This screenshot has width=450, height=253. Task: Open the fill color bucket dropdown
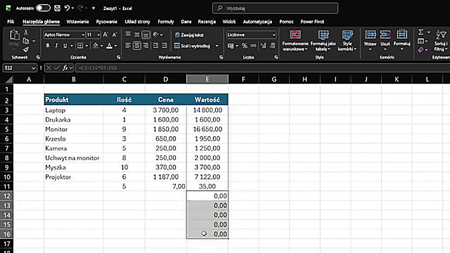click(x=102, y=46)
